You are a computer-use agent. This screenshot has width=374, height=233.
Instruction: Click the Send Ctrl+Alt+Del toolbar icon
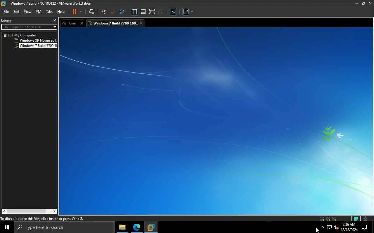(92, 12)
